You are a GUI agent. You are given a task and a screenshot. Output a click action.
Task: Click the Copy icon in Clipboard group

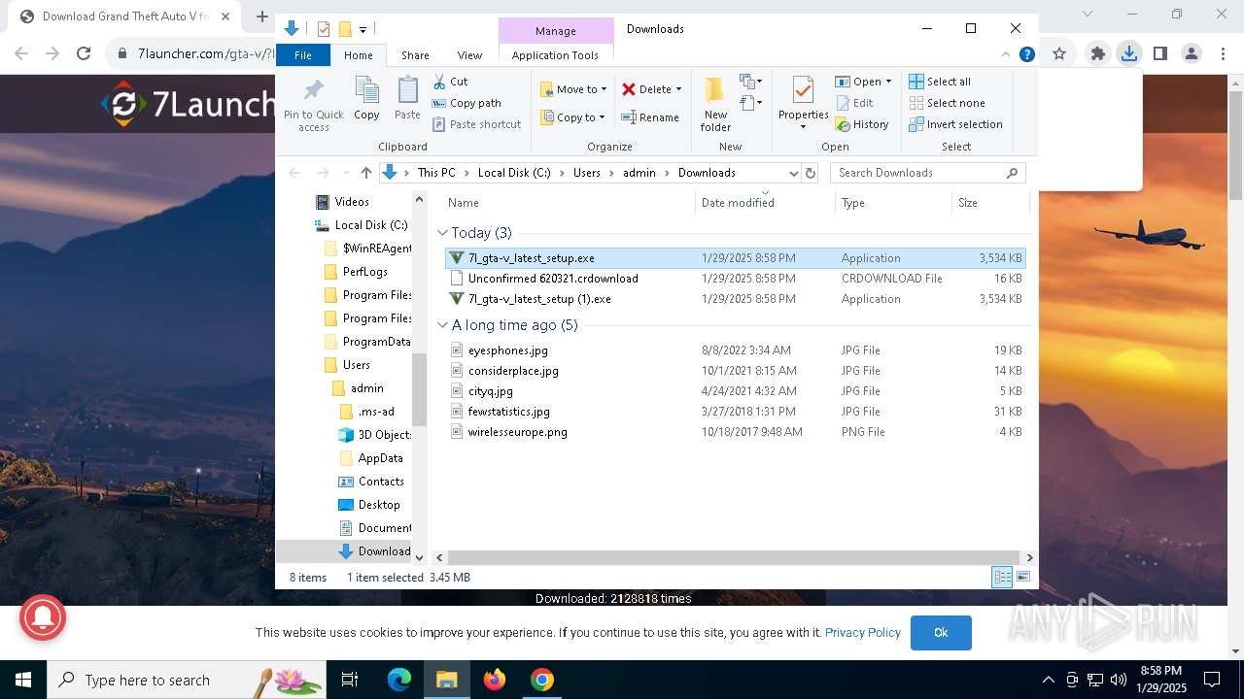click(x=366, y=99)
